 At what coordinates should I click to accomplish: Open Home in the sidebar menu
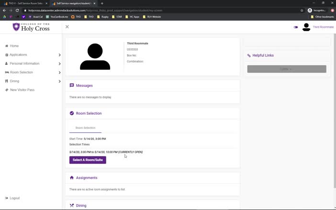tap(14, 46)
